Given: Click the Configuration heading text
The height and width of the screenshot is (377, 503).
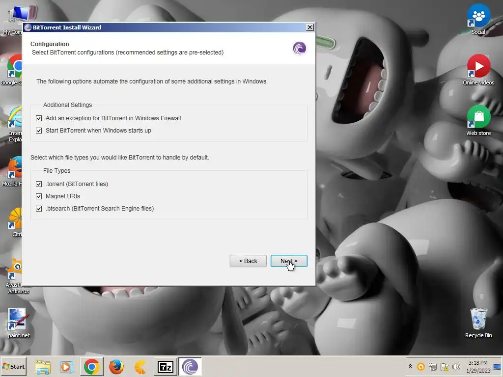Looking at the screenshot, I should [x=50, y=44].
